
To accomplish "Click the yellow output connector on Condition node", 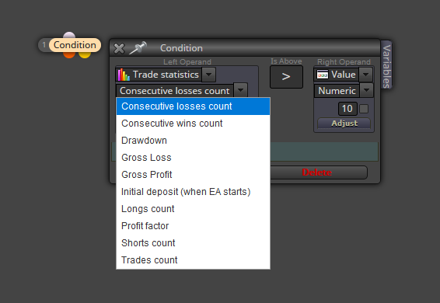I will click(85, 54).
